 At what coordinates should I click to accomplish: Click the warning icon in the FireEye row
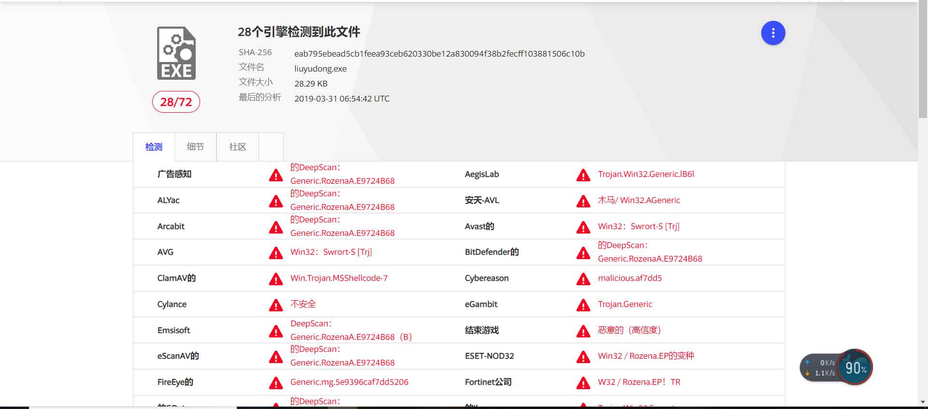coord(276,383)
